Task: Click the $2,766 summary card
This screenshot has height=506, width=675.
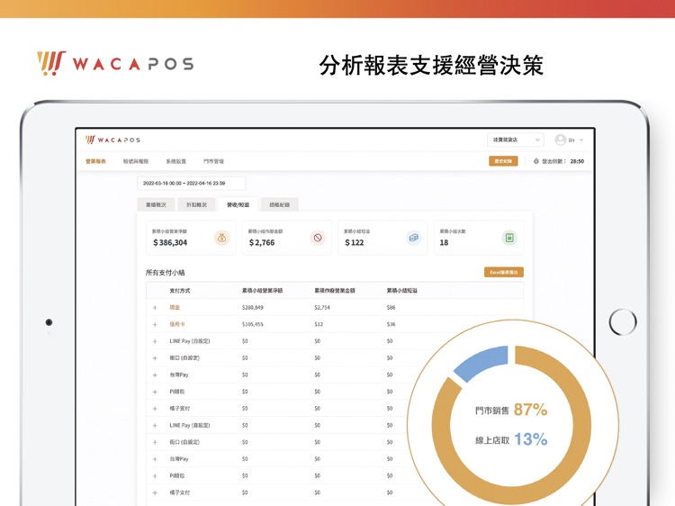Action: point(287,238)
